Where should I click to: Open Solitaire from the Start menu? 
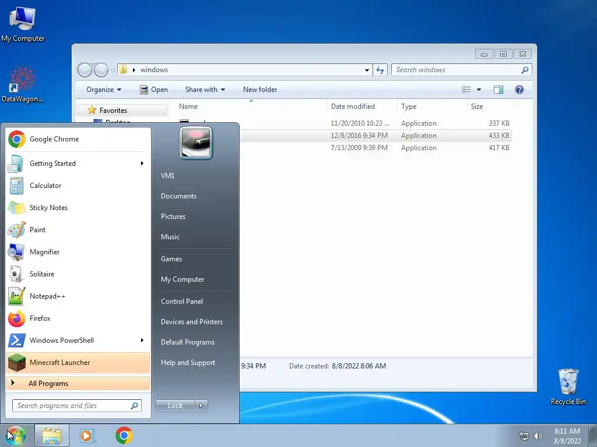[78, 274]
